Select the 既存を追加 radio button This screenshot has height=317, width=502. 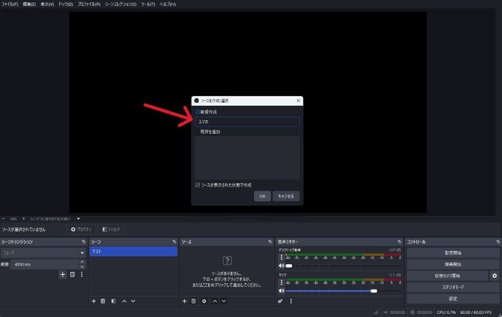click(x=198, y=132)
